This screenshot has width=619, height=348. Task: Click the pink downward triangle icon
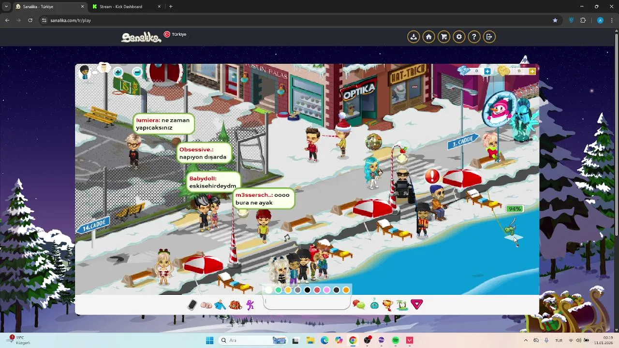click(x=417, y=304)
